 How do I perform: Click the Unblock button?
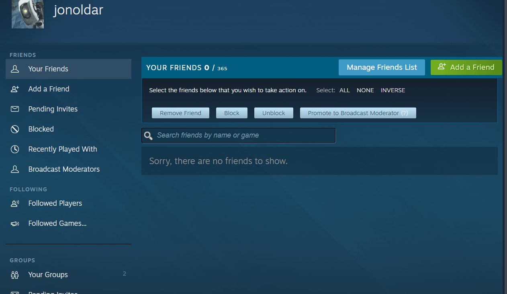(x=274, y=113)
